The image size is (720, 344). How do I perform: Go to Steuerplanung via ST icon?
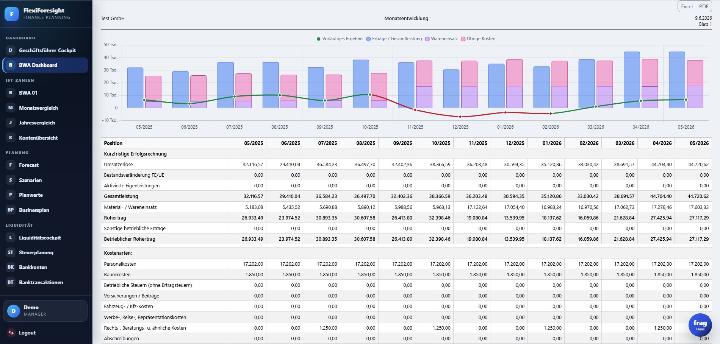pos(11,252)
